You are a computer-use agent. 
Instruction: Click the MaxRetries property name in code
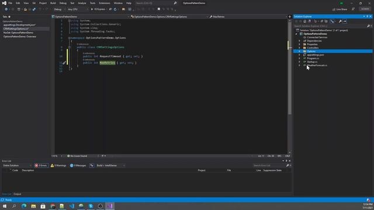tap(108, 63)
